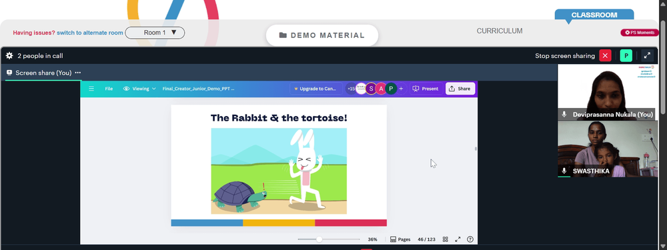The width and height of the screenshot is (667, 250).
Task: Click the Stop screen sharing label
Action: (x=565, y=56)
